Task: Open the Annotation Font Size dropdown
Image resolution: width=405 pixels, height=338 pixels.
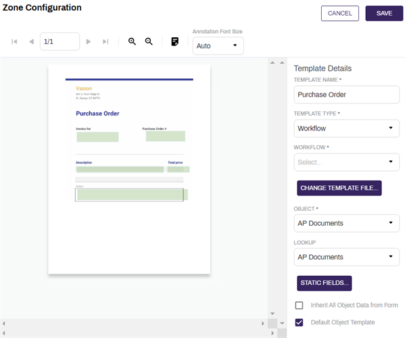Action: coord(218,46)
